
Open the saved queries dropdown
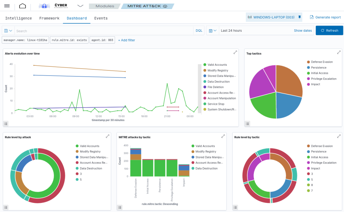click(x=8, y=31)
